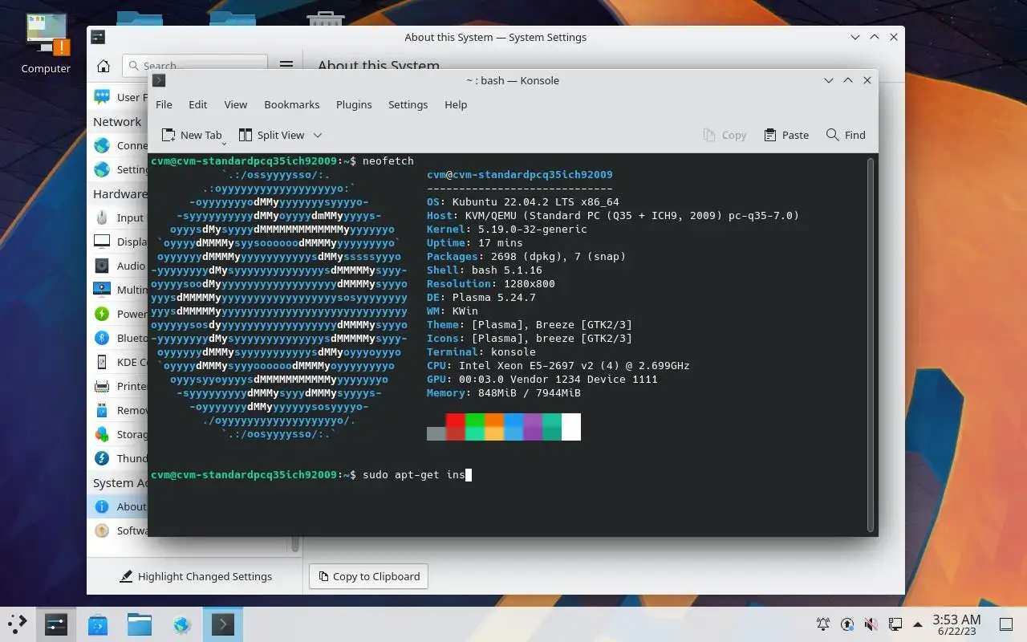Switch to System Settings on the taskbar
1027x642 pixels.
[55, 624]
